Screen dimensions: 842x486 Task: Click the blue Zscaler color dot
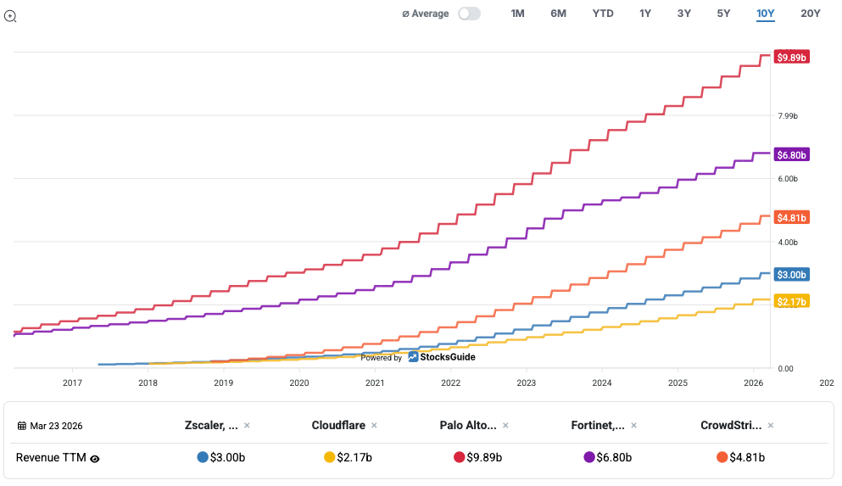click(x=202, y=457)
